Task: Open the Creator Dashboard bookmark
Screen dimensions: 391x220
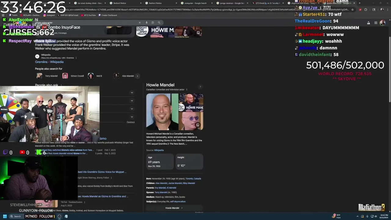Action: (107, 15)
